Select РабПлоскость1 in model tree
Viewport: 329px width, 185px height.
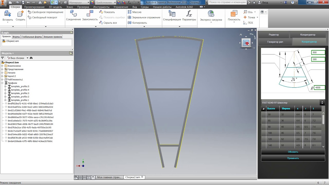pos(13,80)
